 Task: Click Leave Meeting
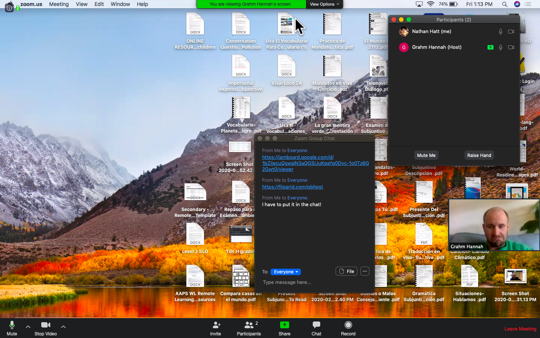point(520,329)
